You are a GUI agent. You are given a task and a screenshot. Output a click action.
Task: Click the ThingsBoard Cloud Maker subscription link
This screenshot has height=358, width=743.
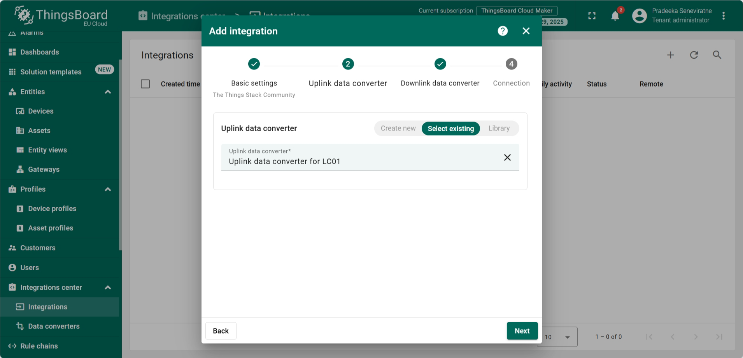(x=517, y=11)
